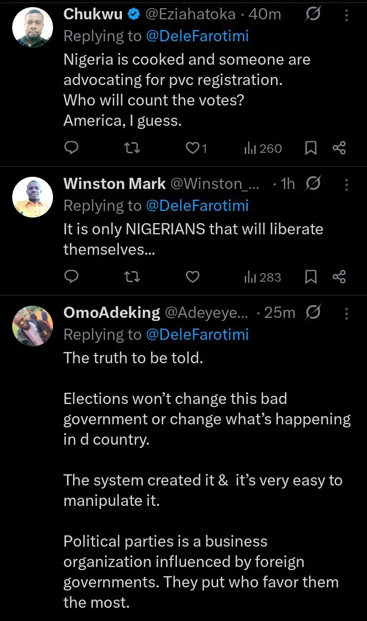This screenshot has width=367, height=621.
Task: Reply to Chukwu's tweet
Action: (72, 148)
